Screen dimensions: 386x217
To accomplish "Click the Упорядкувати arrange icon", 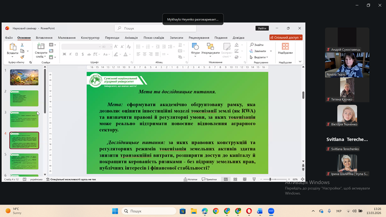I will pos(210,47).
